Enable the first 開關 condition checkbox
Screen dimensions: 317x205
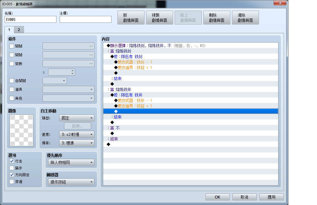coord(12,46)
